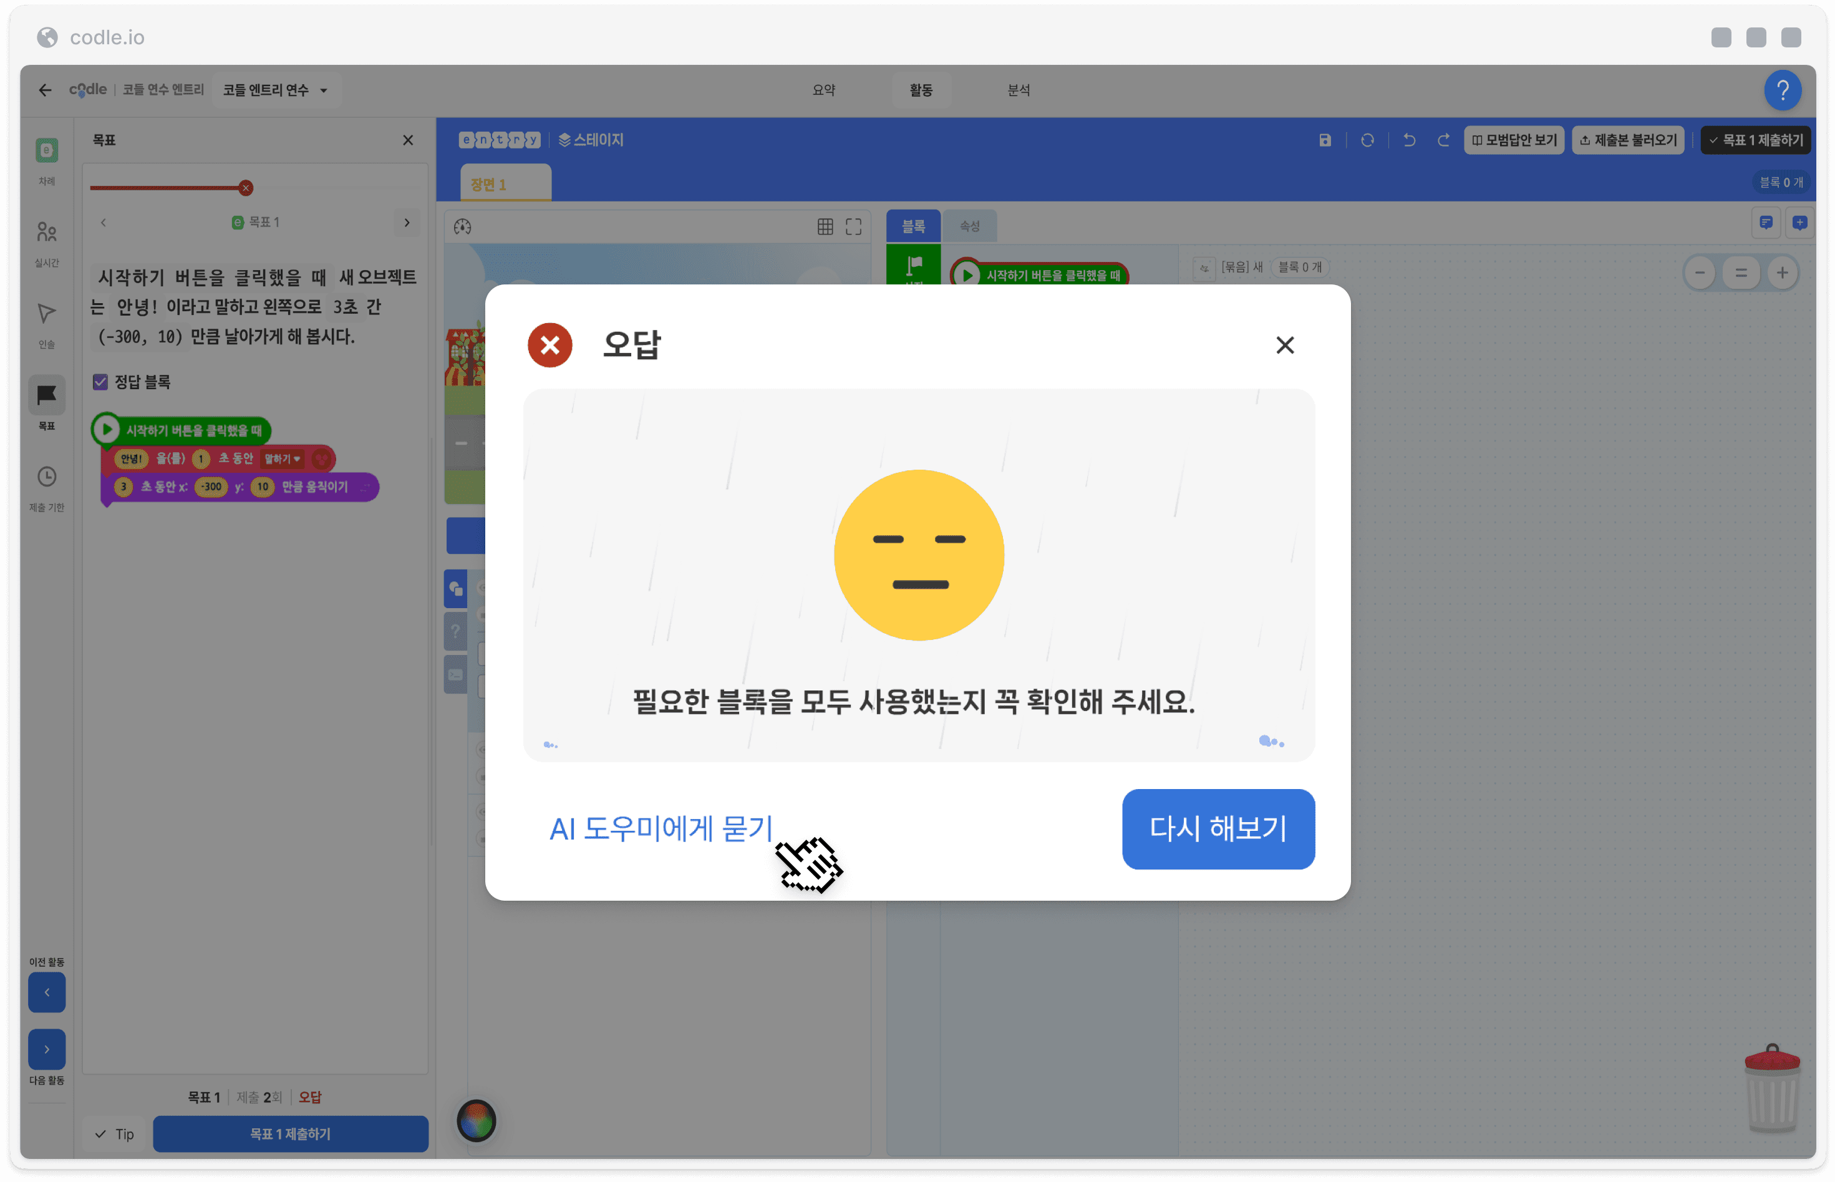Click AI 도우미에게 묻기 link
This screenshot has width=1835, height=1182.
pyautogui.click(x=660, y=829)
